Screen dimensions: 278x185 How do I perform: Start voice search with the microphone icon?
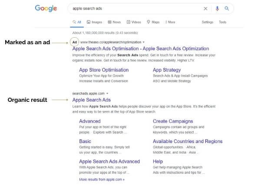(217, 9)
